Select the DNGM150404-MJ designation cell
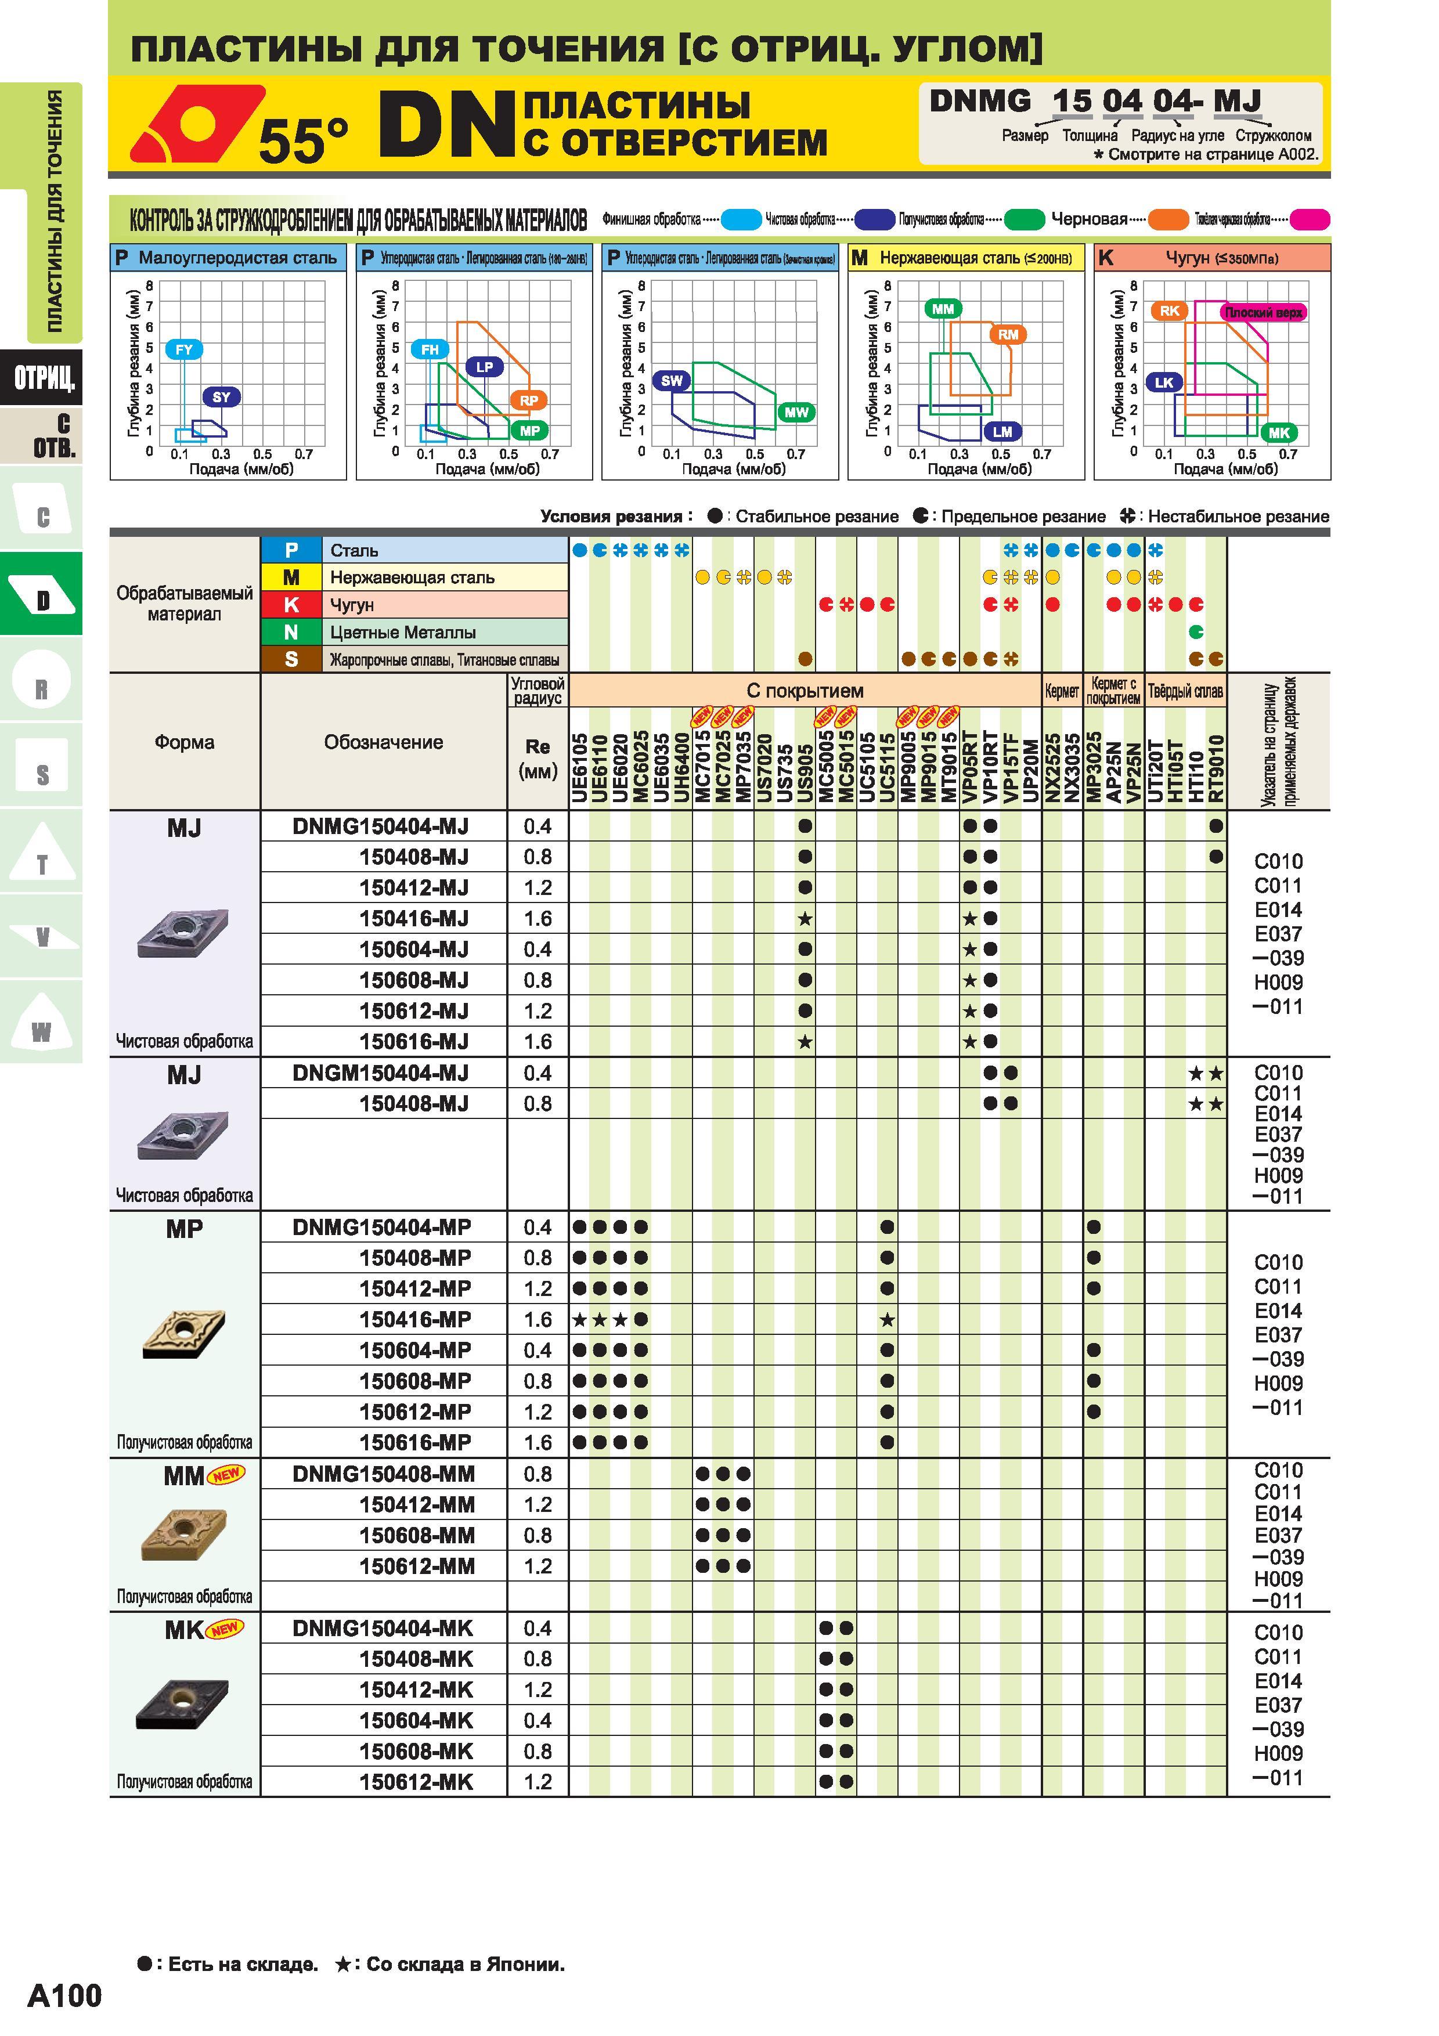The image size is (1439, 2036). pyautogui.click(x=384, y=1073)
